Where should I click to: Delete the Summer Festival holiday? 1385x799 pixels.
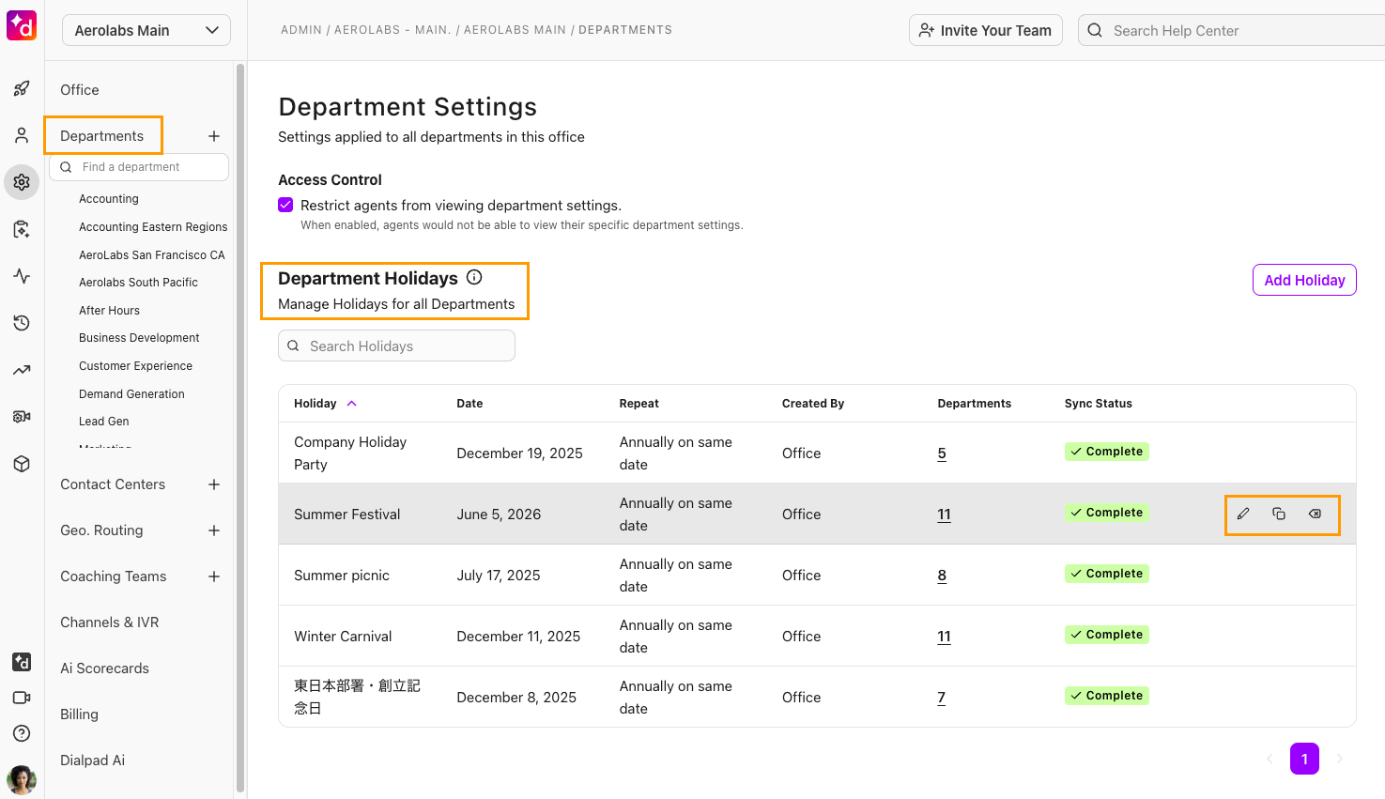[x=1315, y=514]
